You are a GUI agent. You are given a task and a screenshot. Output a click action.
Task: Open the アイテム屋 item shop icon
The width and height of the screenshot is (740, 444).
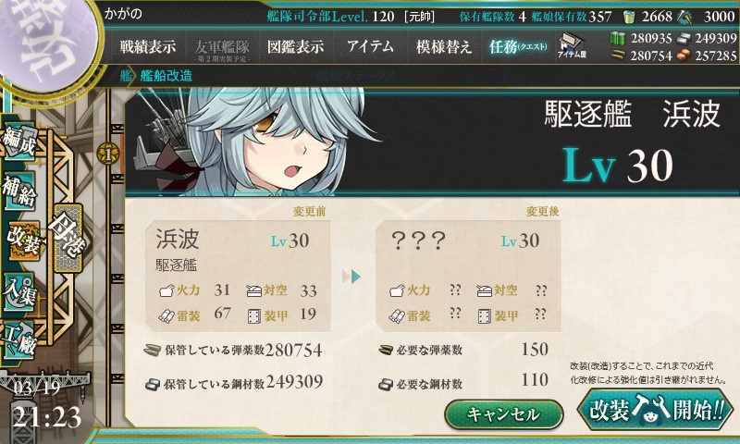tap(572, 46)
